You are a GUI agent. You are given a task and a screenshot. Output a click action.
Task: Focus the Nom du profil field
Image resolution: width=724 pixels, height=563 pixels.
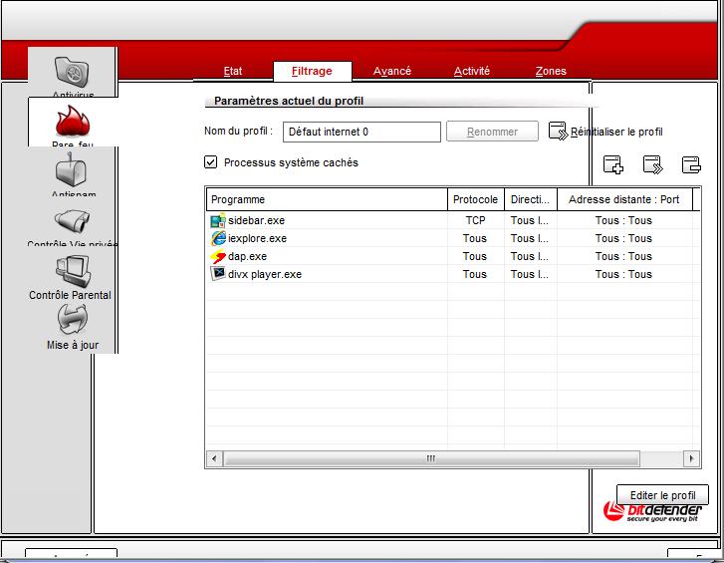(x=362, y=133)
